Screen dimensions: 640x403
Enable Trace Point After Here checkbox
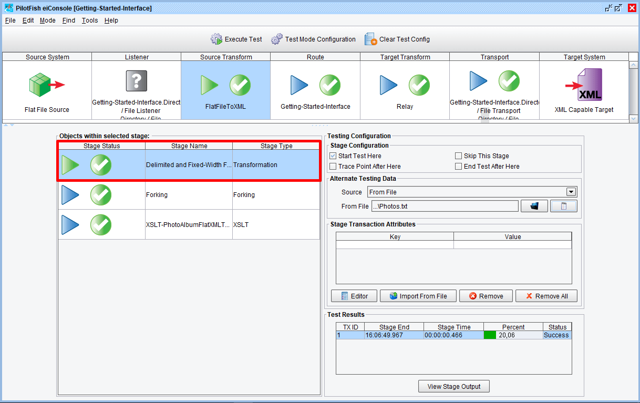[x=333, y=167]
